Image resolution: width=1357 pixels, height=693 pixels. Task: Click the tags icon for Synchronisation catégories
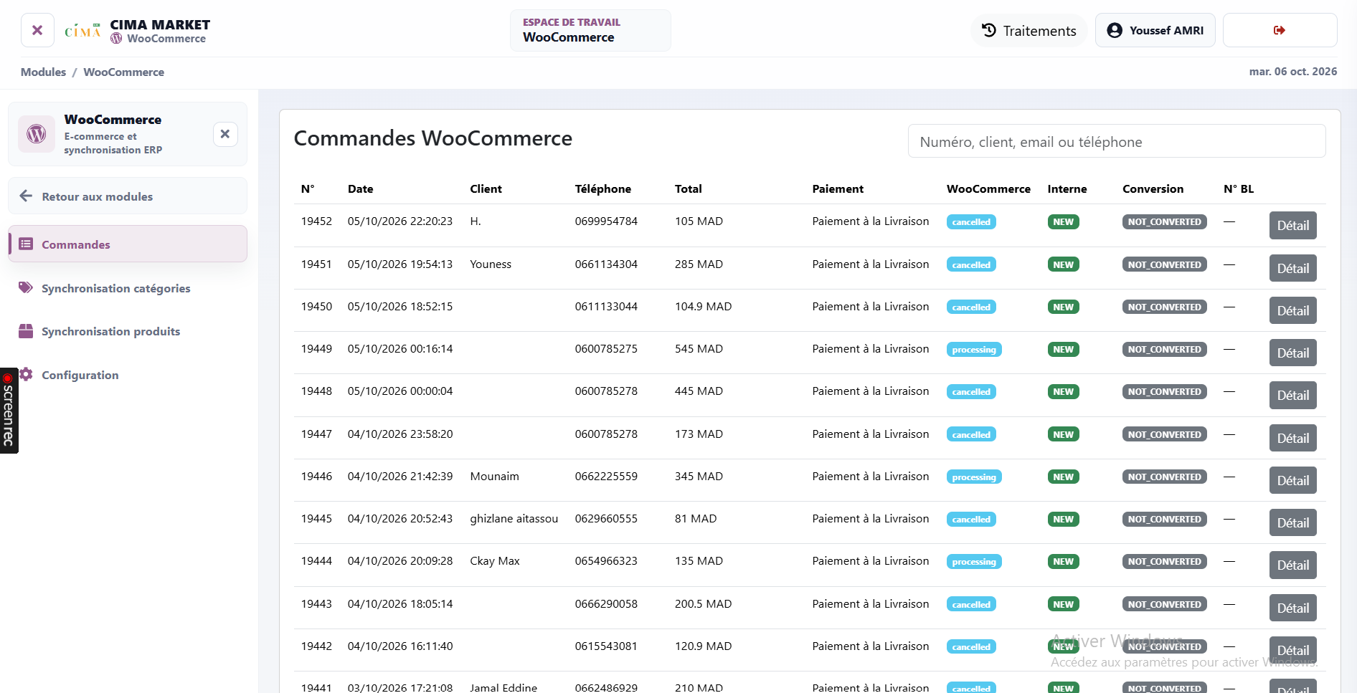(26, 287)
